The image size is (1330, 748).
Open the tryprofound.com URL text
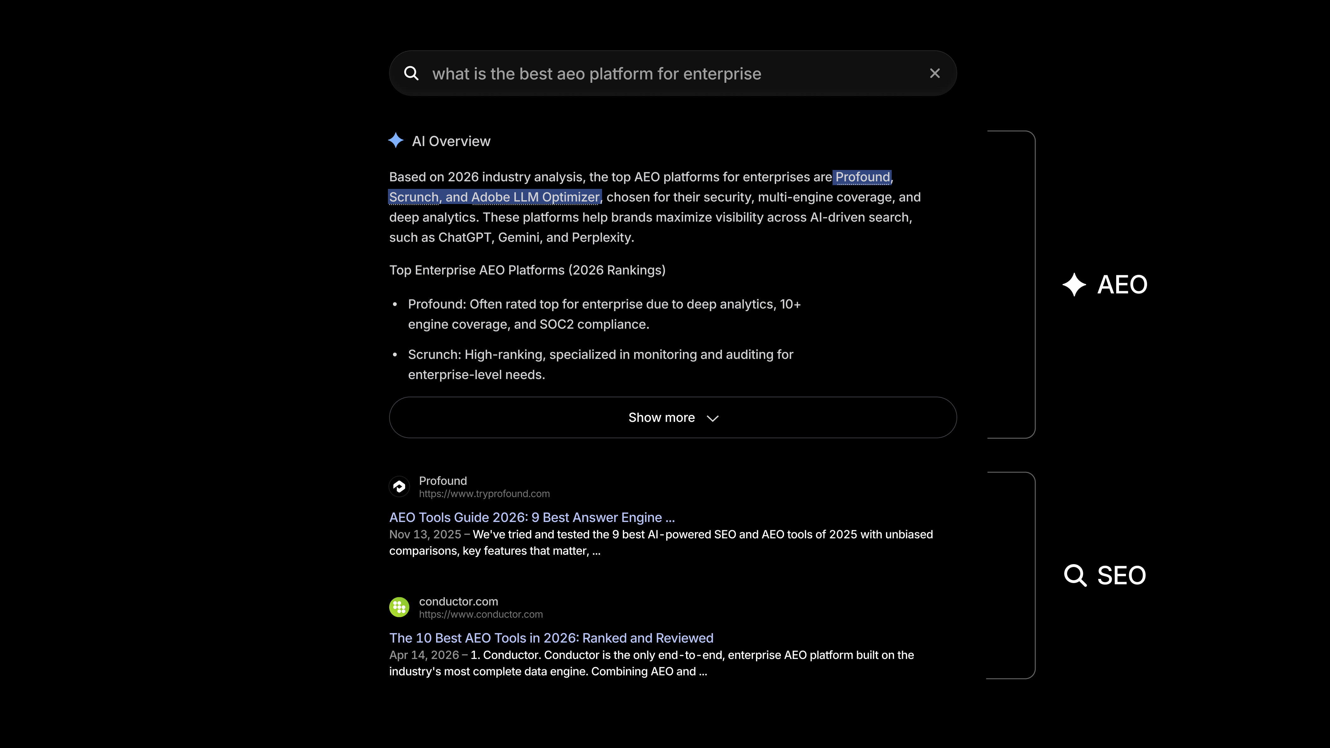(x=484, y=494)
